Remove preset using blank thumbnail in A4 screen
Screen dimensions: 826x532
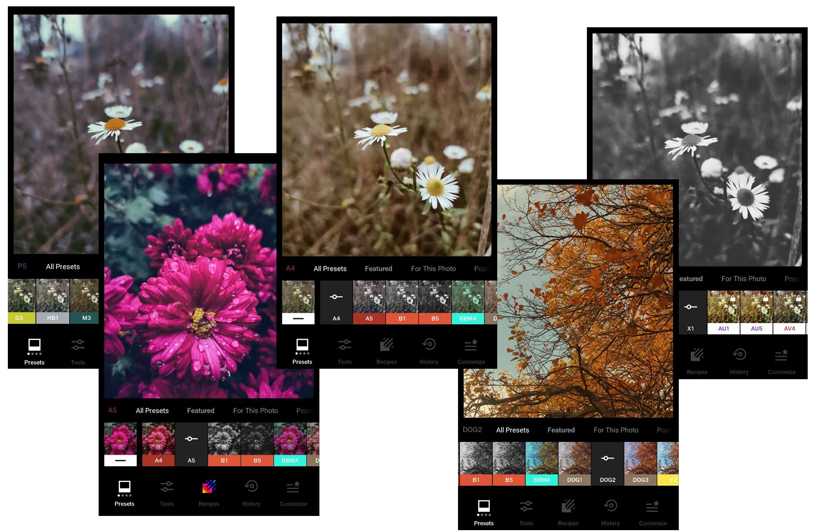coord(298,302)
